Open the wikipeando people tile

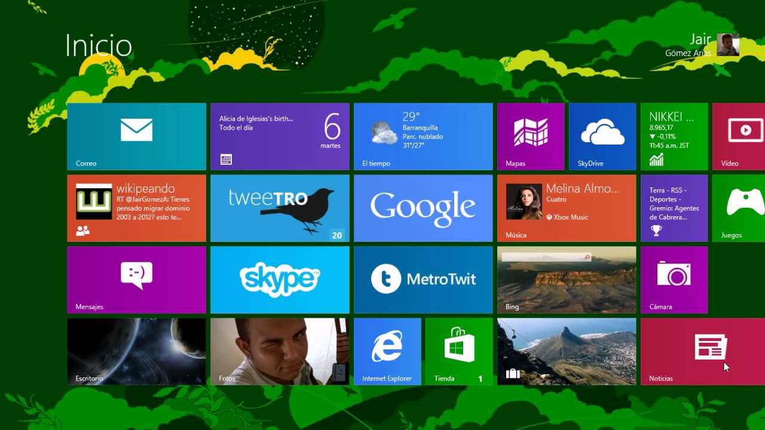136,208
